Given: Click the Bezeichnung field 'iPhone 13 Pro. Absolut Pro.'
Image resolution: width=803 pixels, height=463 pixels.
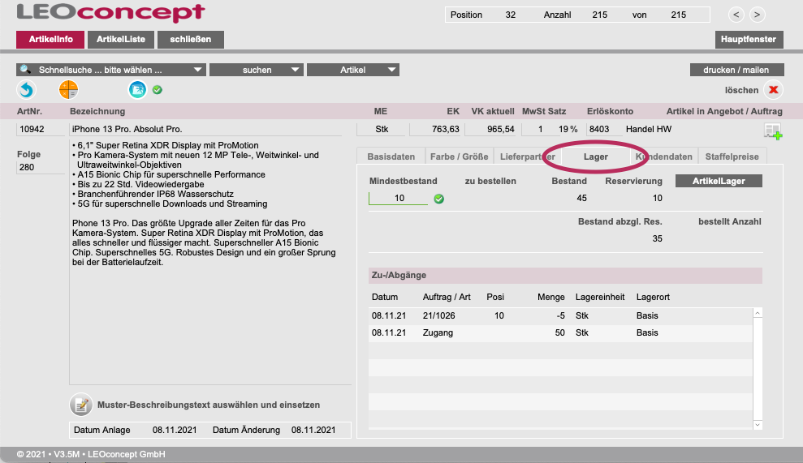Looking at the screenshot, I should pyautogui.click(x=205, y=129).
